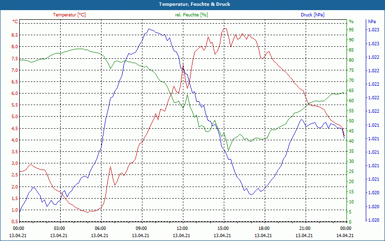
Task: Click the green "30" humidity axis tick
Action: coord(351,161)
